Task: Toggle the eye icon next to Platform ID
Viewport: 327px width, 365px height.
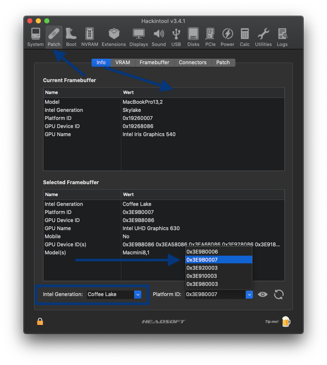Action: [x=263, y=294]
